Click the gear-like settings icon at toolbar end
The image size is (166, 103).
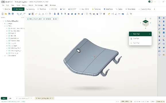click(131, 14)
